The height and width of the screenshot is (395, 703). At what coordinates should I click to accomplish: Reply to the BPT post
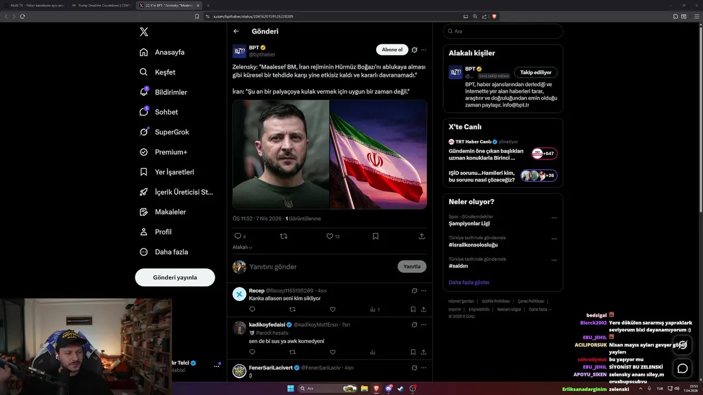pos(238,236)
